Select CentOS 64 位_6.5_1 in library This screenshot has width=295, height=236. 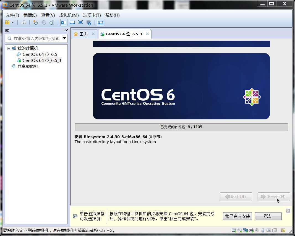pyautogui.click(x=42, y=60)
